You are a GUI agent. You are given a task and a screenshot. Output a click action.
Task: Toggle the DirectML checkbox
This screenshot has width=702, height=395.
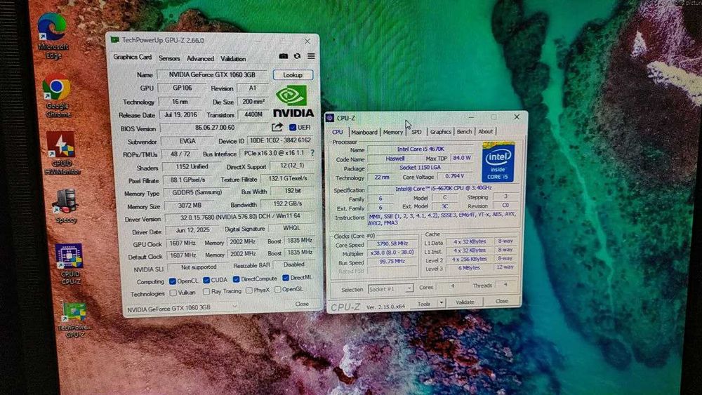pos(286,278)
